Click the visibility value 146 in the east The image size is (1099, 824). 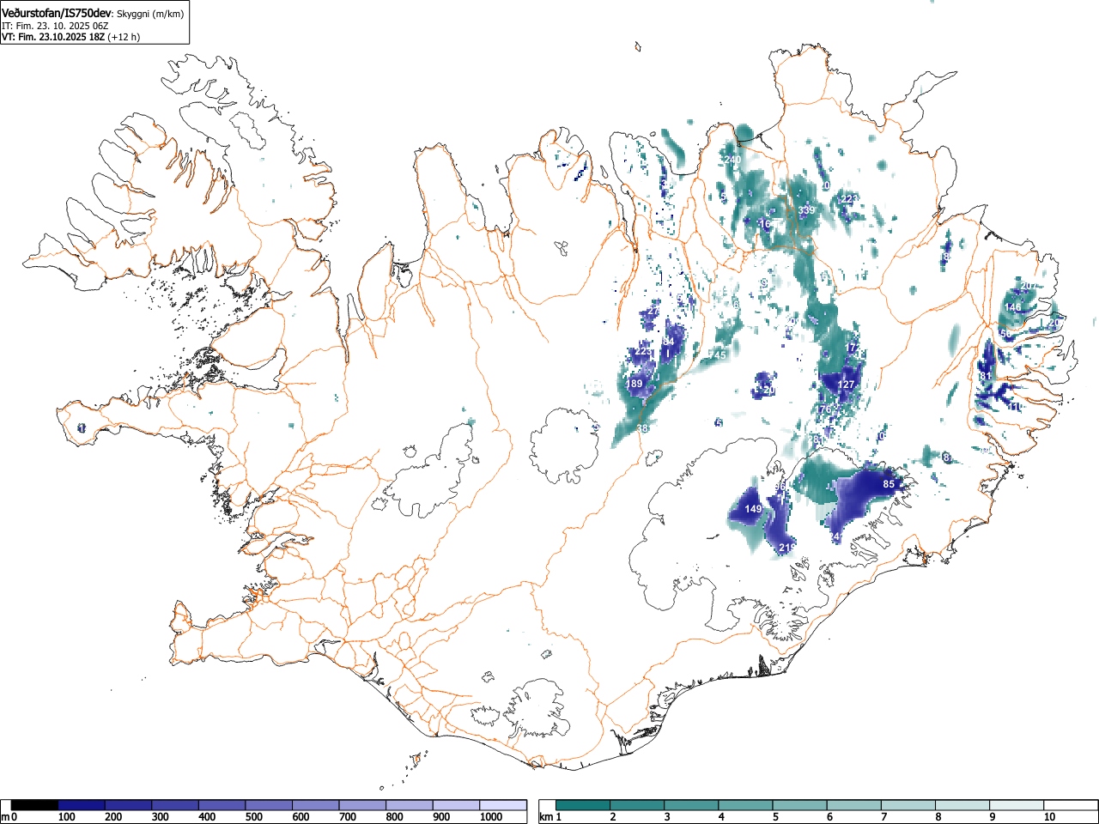coord(1013,307)
